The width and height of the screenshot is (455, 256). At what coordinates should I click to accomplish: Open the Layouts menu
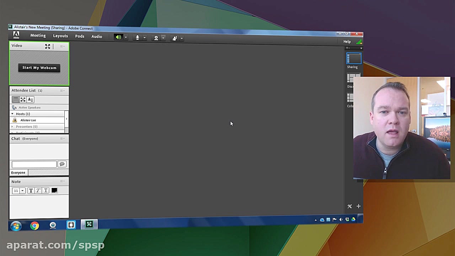pos(60,36)
